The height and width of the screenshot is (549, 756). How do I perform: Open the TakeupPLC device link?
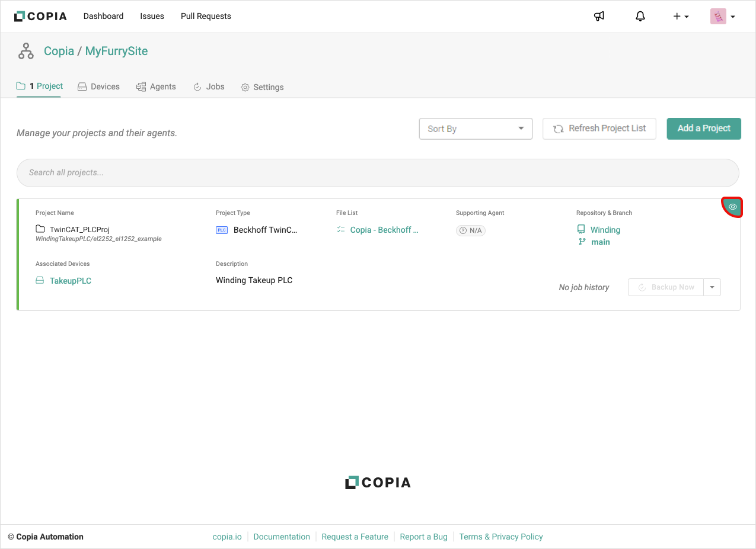point(70,281)
